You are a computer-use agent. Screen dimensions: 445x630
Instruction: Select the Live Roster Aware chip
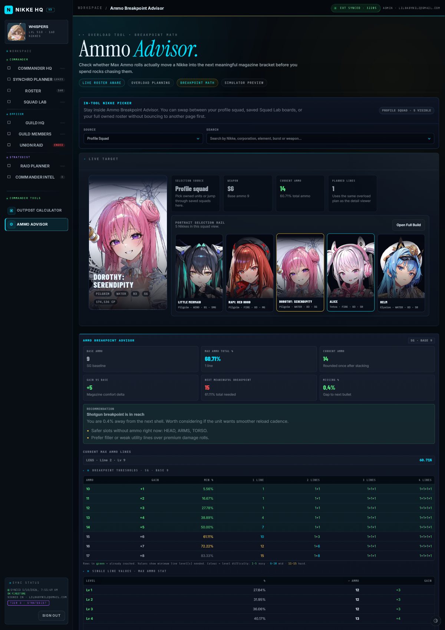(x=102, y=83)
